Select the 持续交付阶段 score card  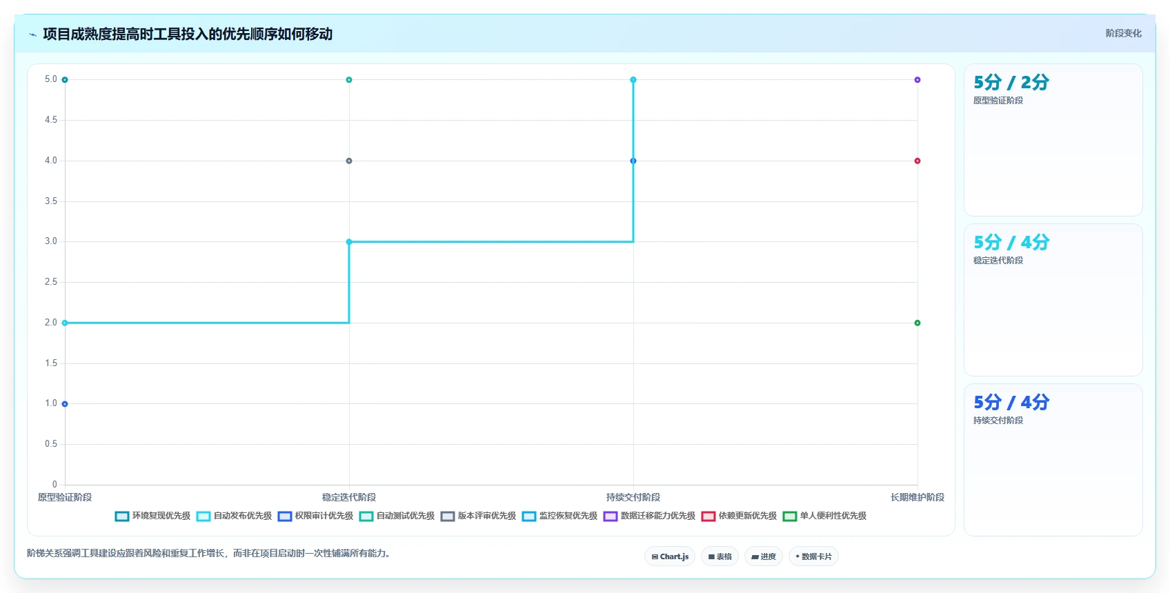coord(1053,460)
